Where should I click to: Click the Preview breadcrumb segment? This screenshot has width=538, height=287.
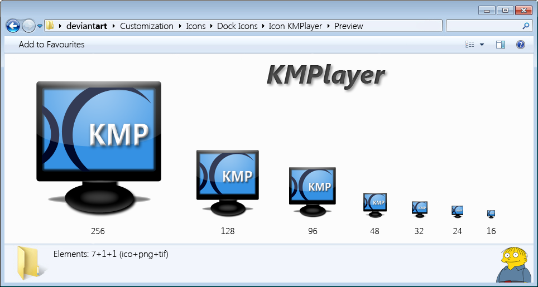(x=349, y=26)
